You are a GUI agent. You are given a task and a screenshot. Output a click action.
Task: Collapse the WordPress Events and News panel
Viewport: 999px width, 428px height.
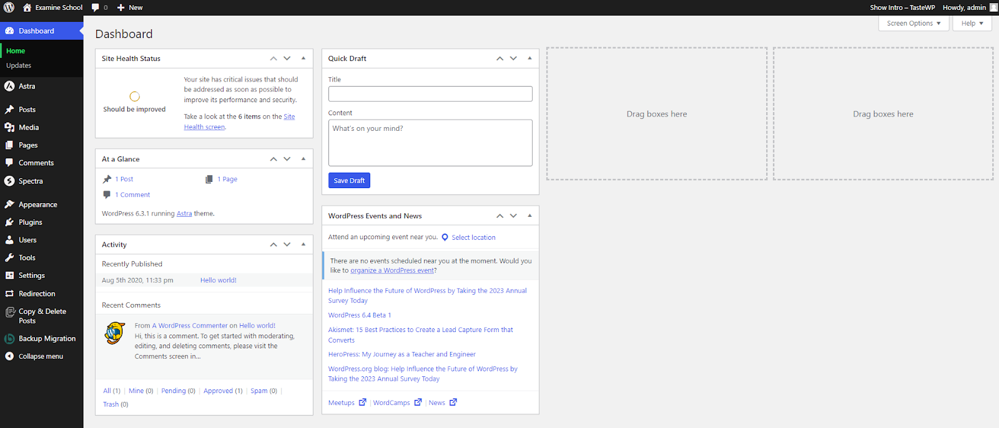coord(529,216)
